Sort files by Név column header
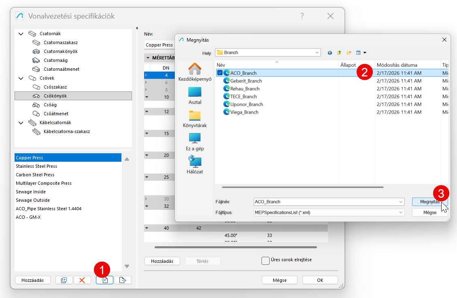Viewport: 457px width, 298px height. [x=277, y=65]
